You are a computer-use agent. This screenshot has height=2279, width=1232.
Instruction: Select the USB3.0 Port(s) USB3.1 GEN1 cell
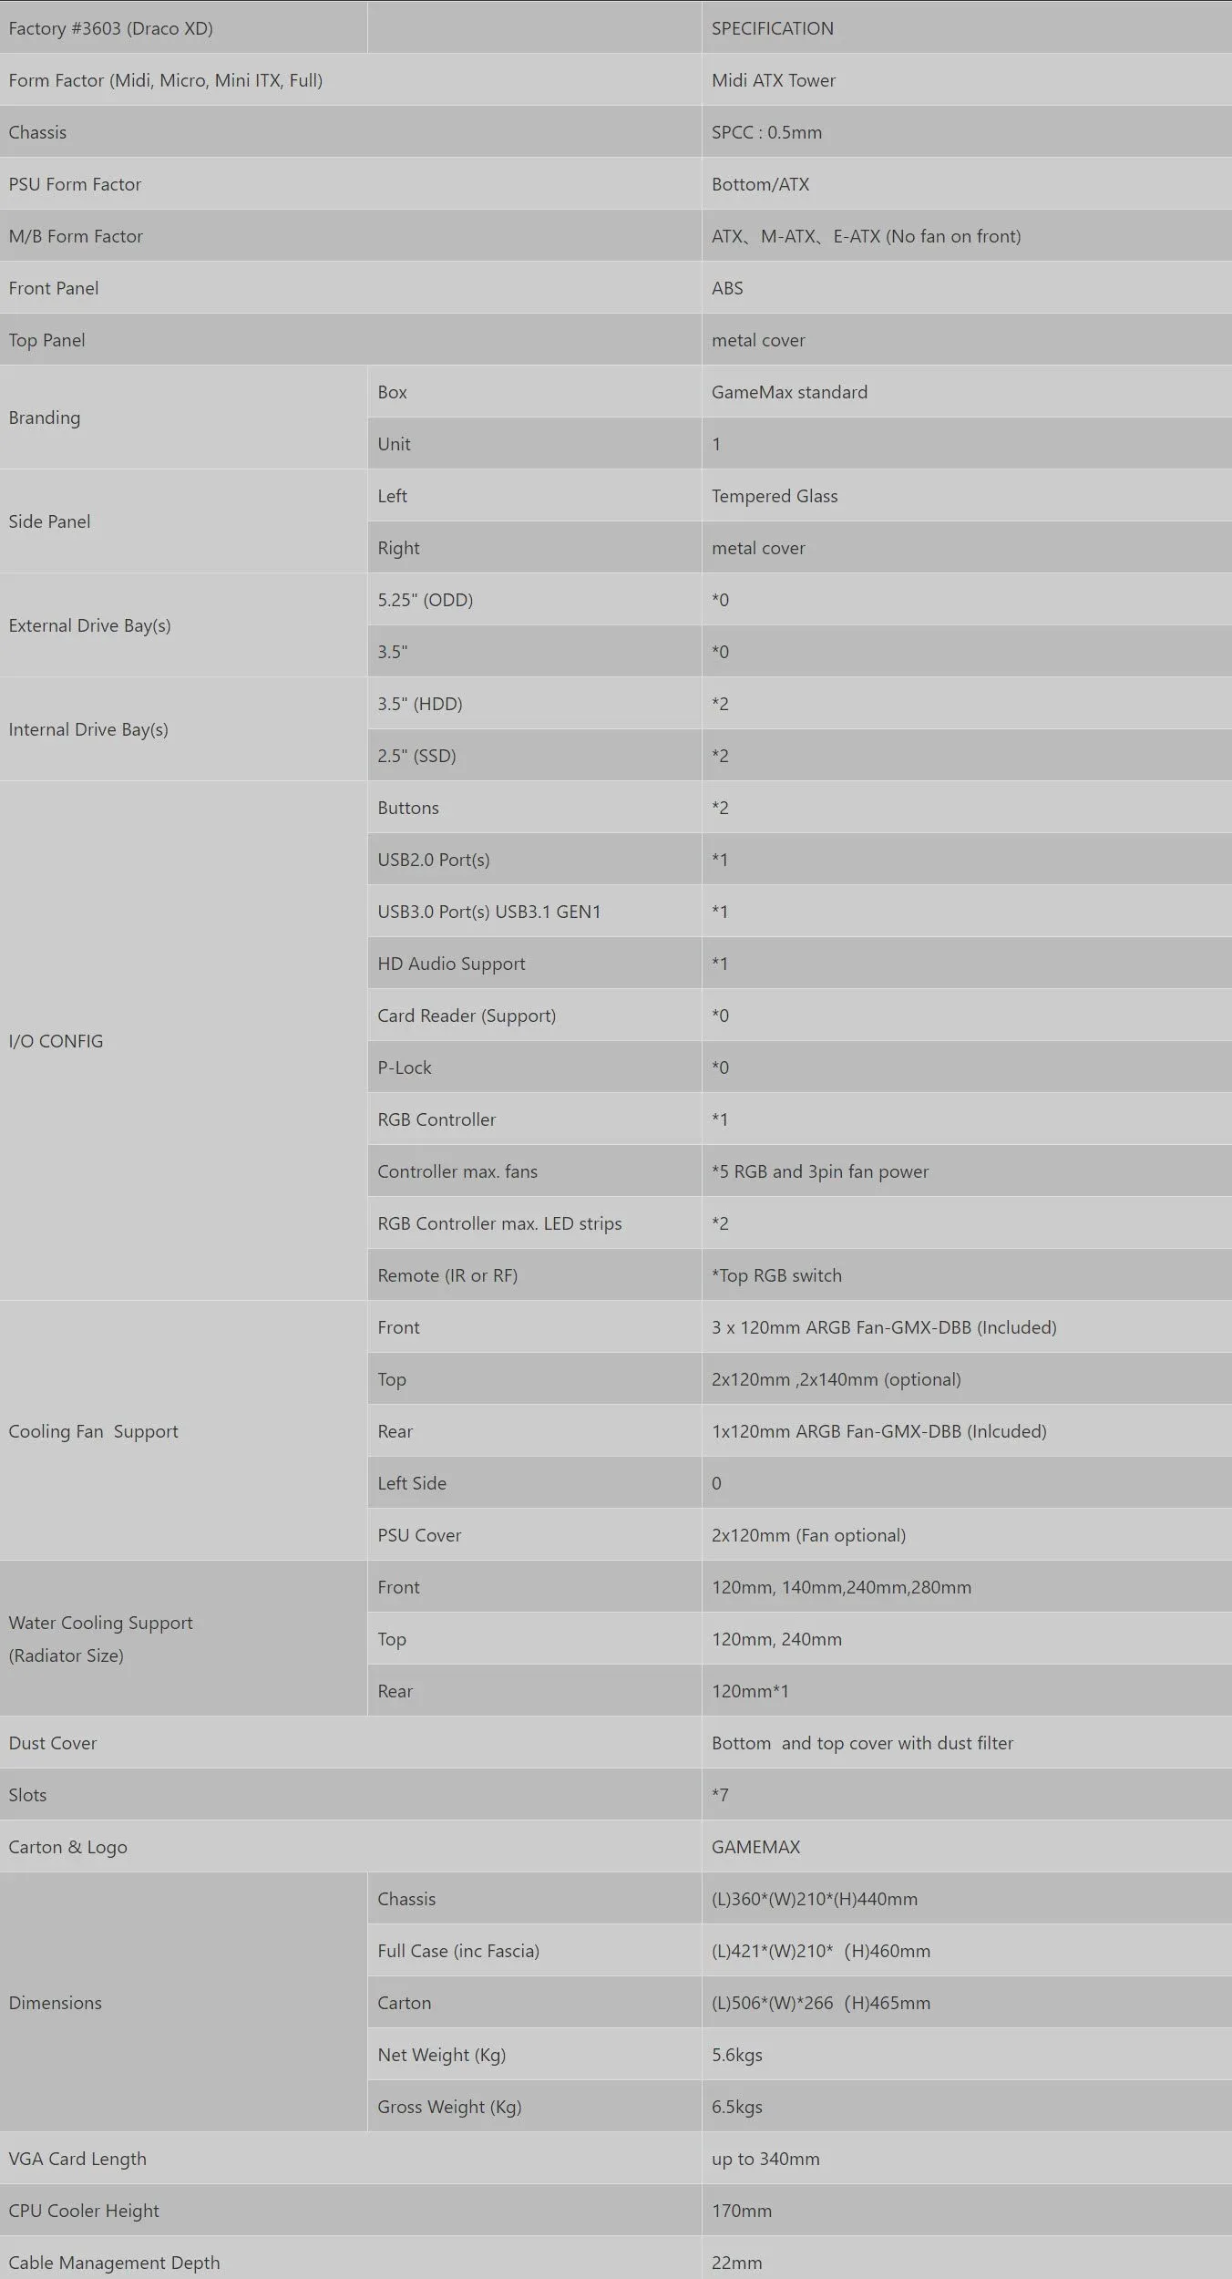(535, 912)
